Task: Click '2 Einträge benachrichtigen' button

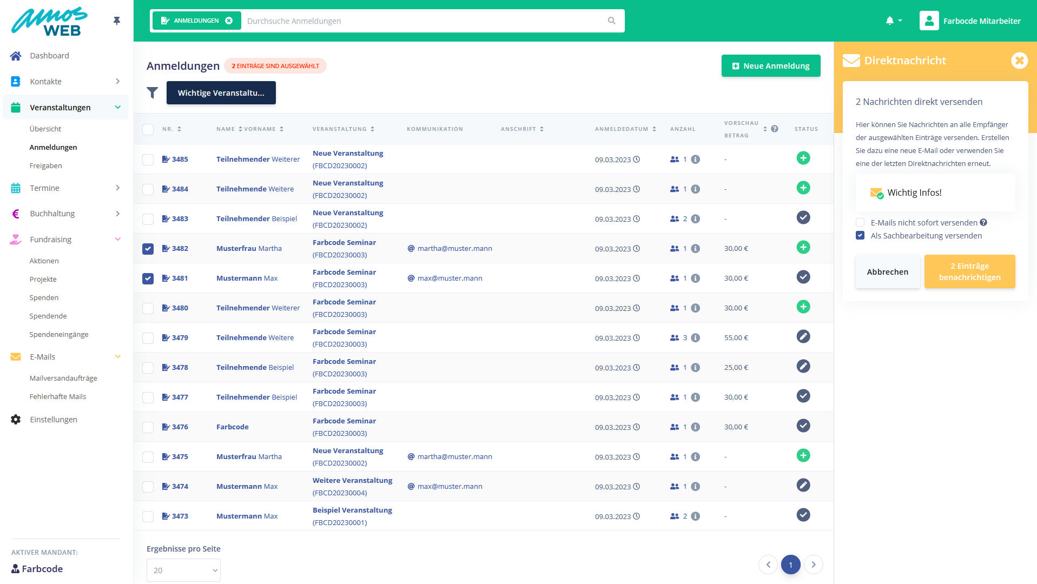Action: [x=969, y=272]
